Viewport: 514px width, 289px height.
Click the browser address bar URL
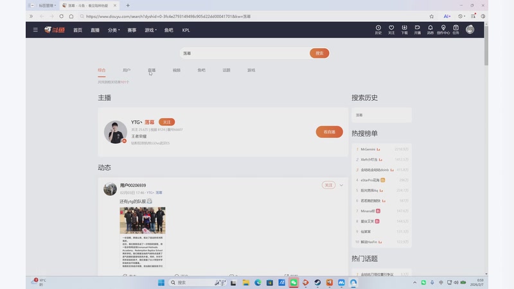(x=168, y=16)
